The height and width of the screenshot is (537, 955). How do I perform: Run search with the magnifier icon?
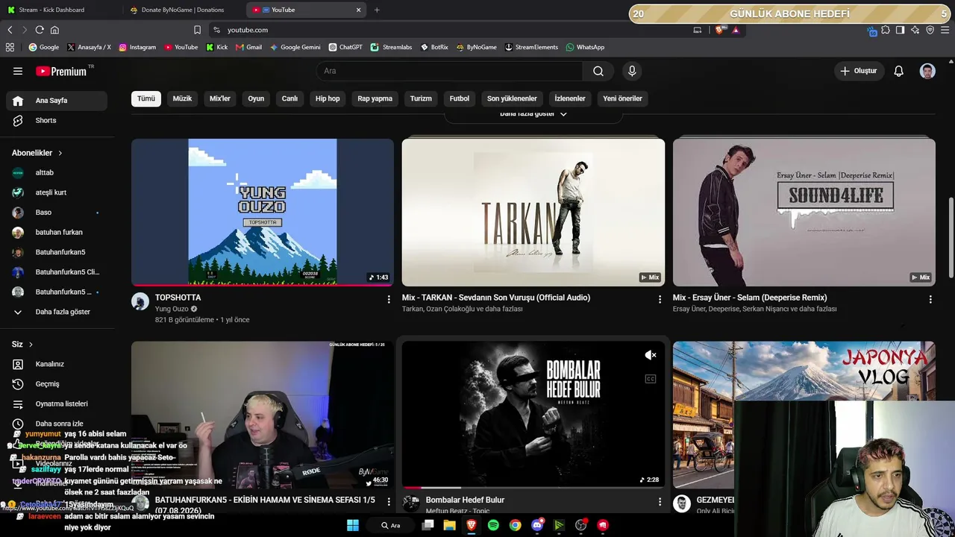(x=598, y=71)
